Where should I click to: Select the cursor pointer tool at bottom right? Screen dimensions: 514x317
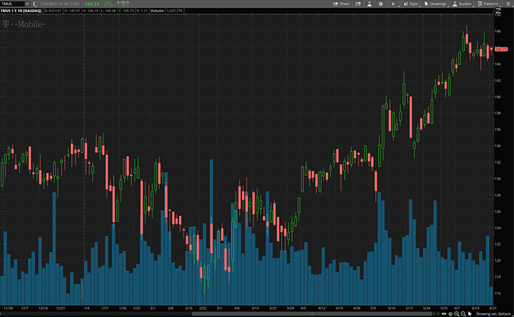pos(469,314)
